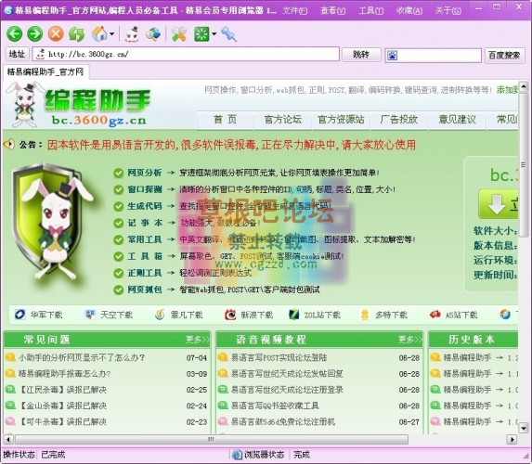
Task: Click the vertical scrollbar down arrow
Action: pyautogui.click(x=524, y=428)
